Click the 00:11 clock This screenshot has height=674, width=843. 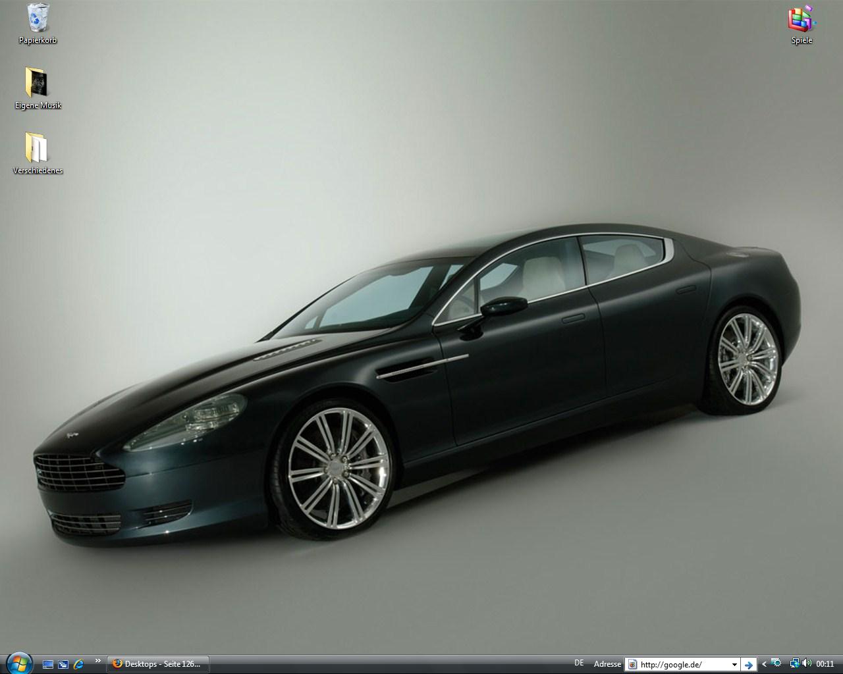point(825,664)
